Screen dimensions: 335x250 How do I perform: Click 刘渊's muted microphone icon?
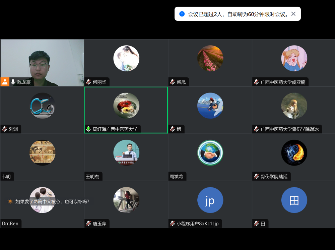(x=5, y=129)
